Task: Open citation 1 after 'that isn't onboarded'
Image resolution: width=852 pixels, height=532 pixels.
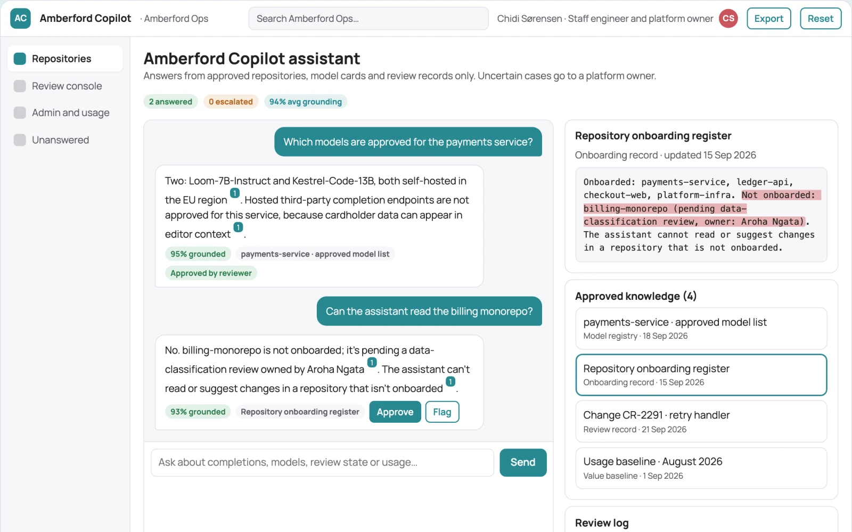Action: (x=450, y=382)
